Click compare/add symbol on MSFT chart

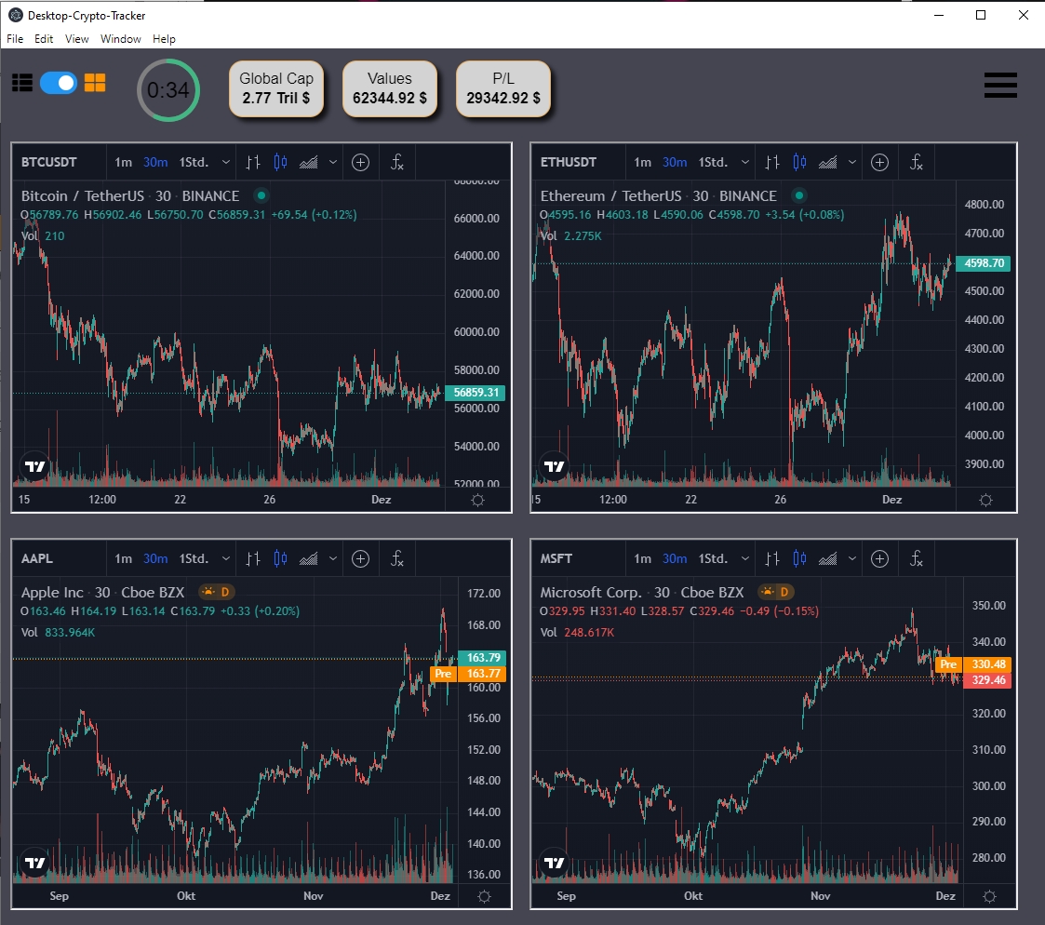(879, 558)
